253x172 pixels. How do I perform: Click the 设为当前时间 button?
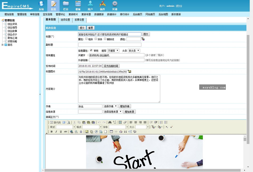(111, 66)
